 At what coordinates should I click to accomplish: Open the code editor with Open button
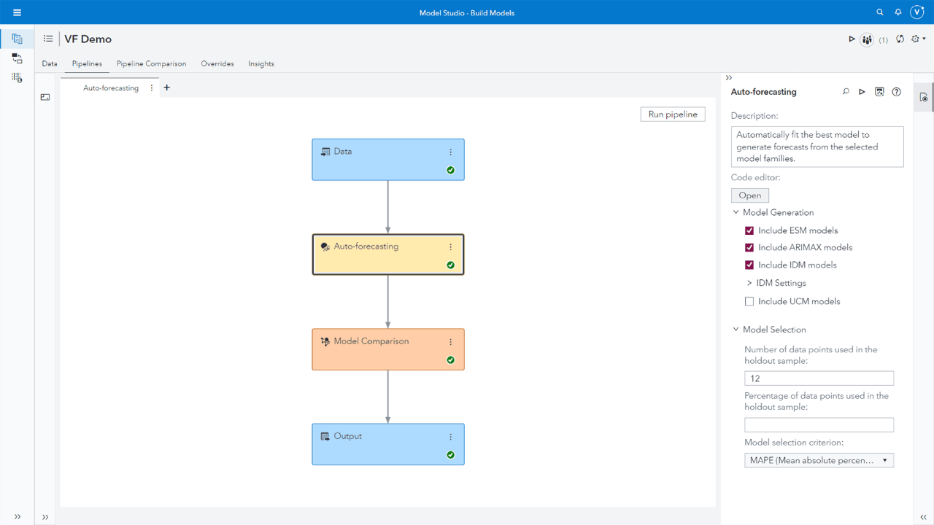click(749, 195)
